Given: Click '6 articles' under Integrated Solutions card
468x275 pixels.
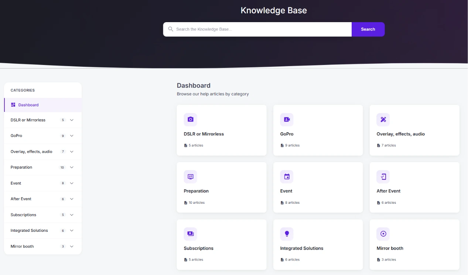Looking at the screenshot, I should tap(292, 260).
